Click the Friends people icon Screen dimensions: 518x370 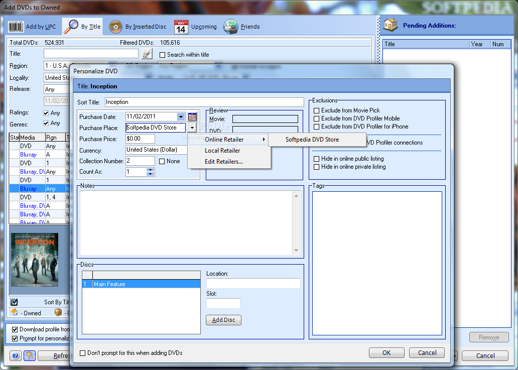tap(230, 27)
